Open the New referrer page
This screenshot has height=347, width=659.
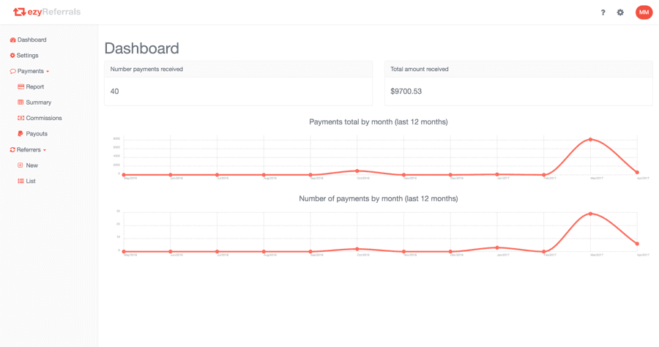tap(32, 165)
